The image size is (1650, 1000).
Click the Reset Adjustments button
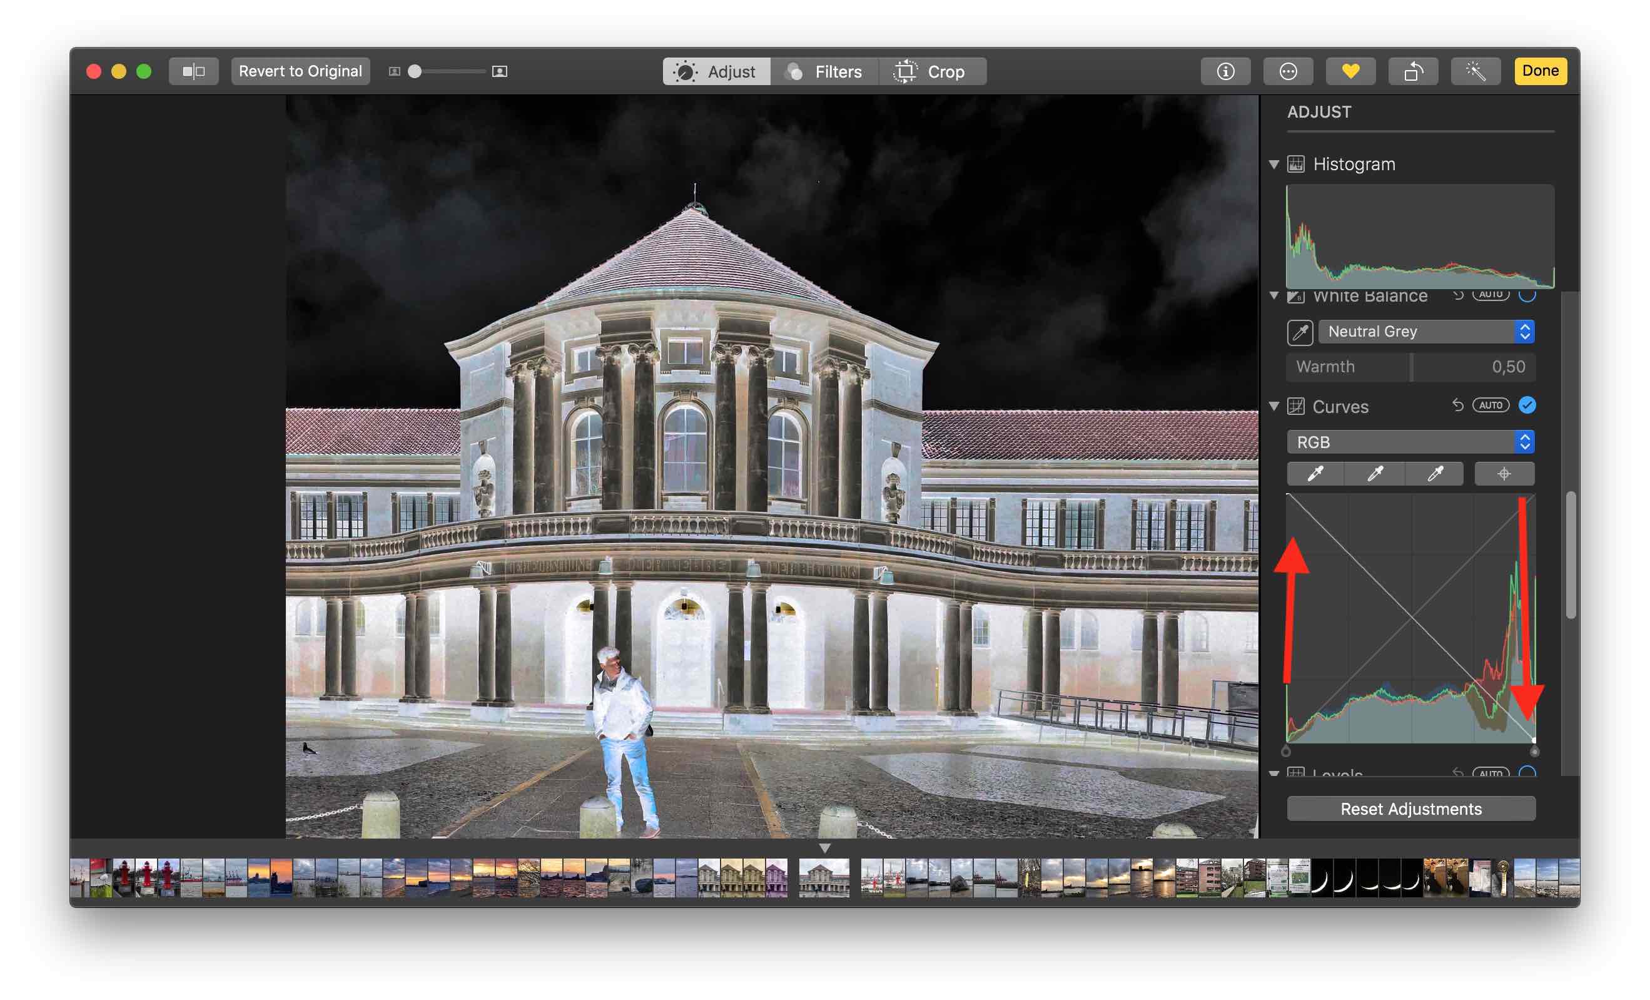tap(1410, 809)
